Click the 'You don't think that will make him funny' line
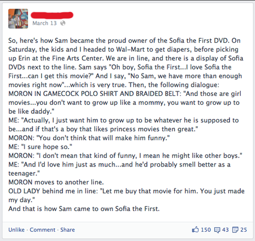This screenshot has width=255, height=241. click(x=89, y=138)
